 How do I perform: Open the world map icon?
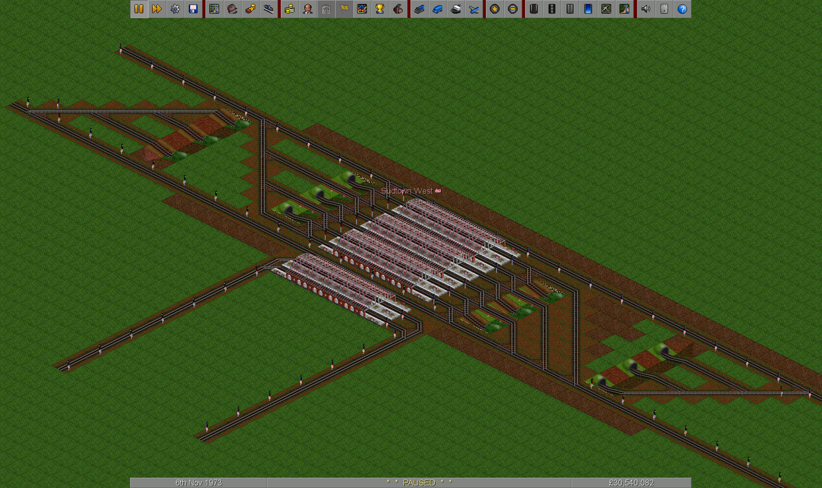[x=214, y=9]
